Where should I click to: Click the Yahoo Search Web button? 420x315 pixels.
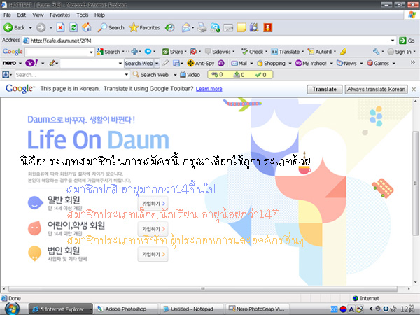139,64
